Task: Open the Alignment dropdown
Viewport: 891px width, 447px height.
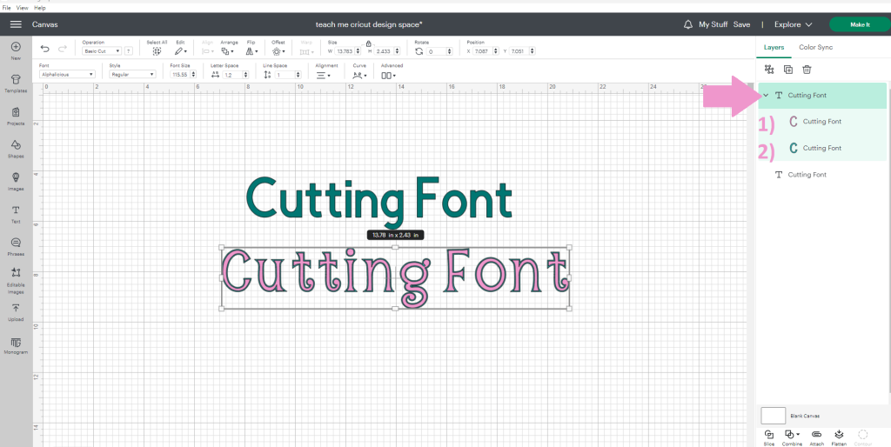Action: pyautogui.click(x=324, y=75)
